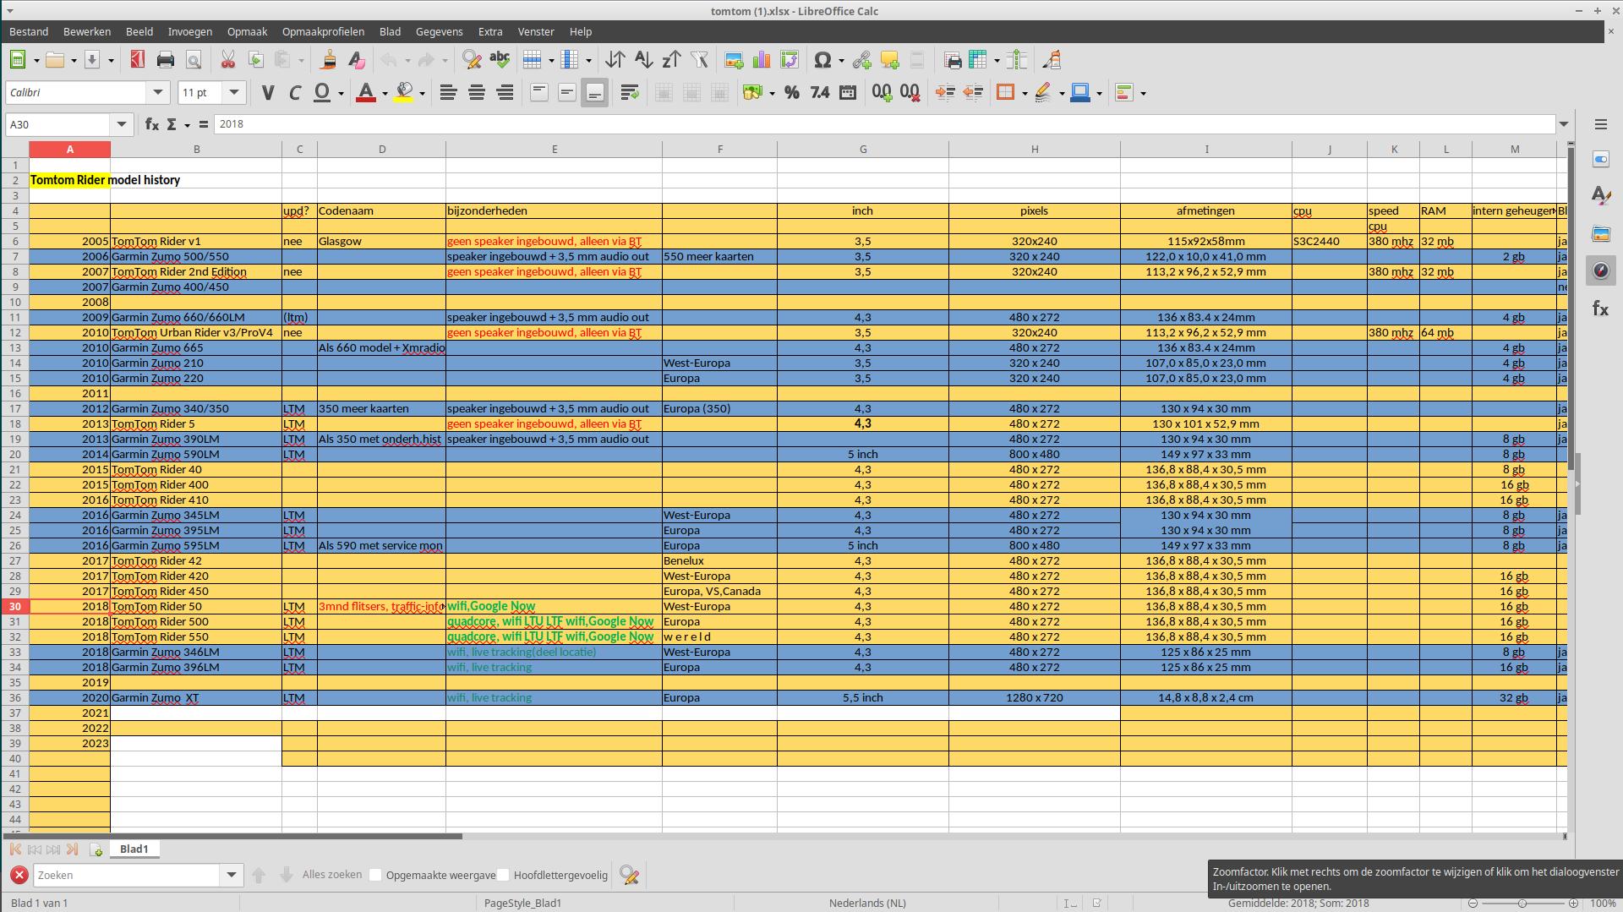Image resolution: width=1623 pixels, height=912 pixels.
Task: Click the AutoFilter funnel icon
Action: point(699,60)
